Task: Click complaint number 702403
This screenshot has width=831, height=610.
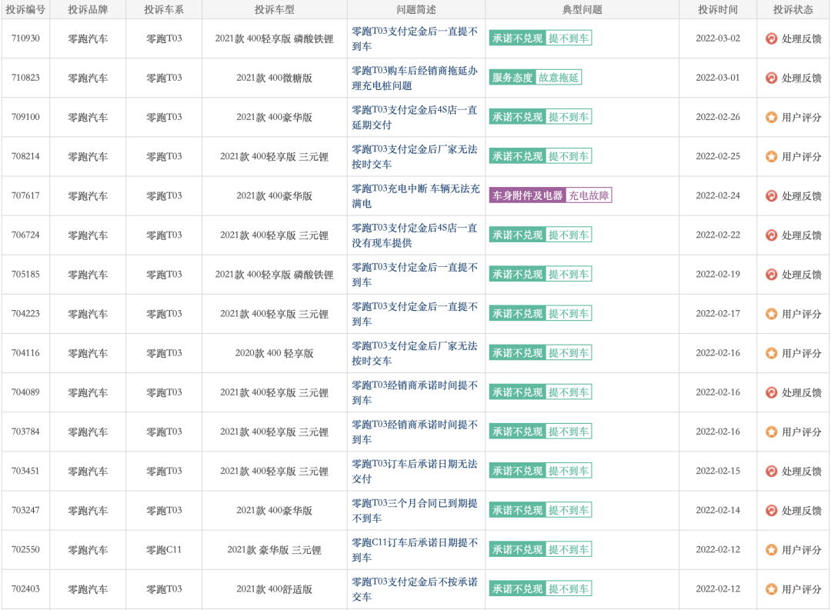Action: click(x=25, y=588)
